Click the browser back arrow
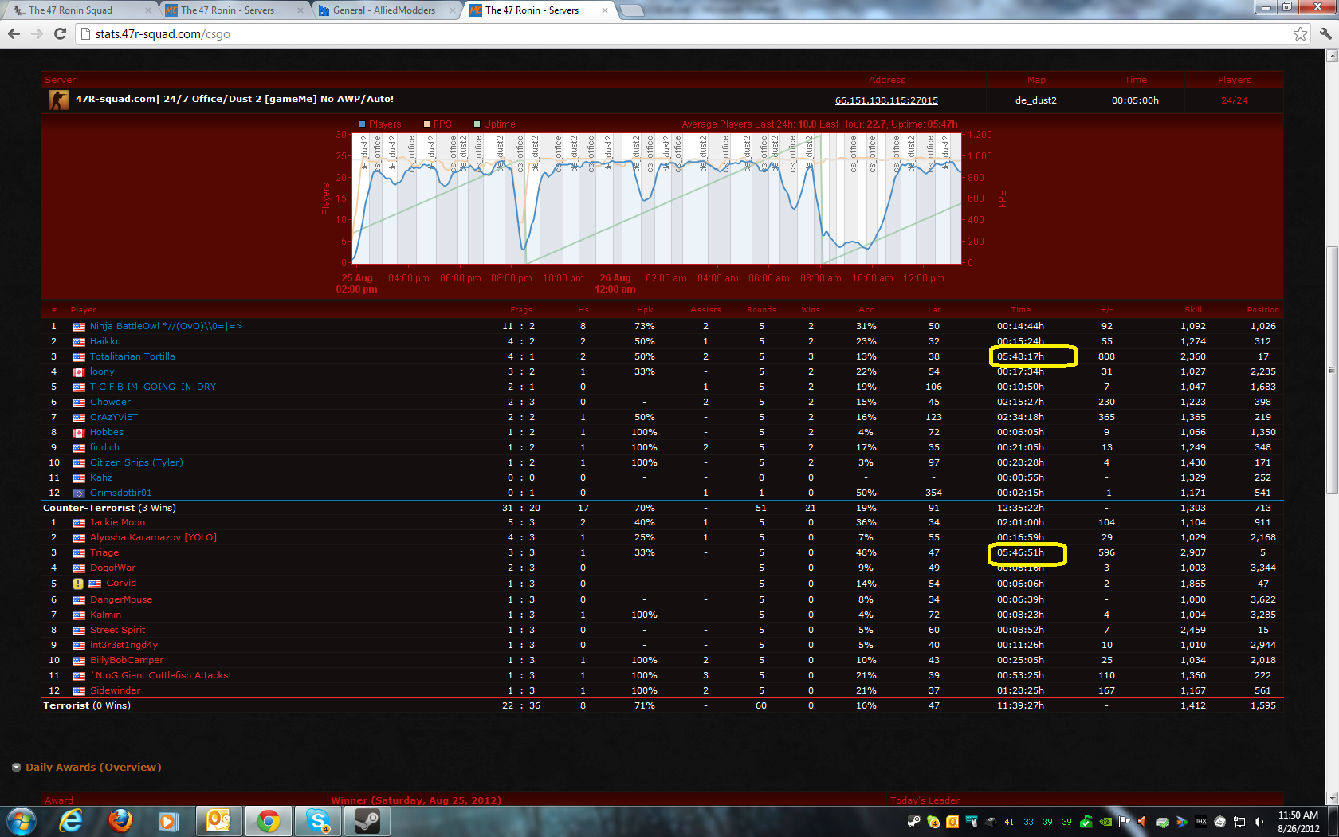Image resolution: width=1339 pixels, height=837 pixels. [x=14, y=33]
